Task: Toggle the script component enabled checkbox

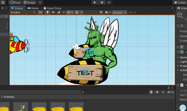Action: 186,85
